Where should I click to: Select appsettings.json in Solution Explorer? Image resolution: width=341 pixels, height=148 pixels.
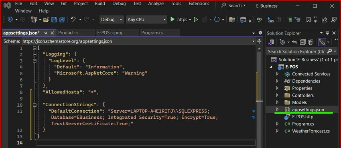[x=308, y=110]
